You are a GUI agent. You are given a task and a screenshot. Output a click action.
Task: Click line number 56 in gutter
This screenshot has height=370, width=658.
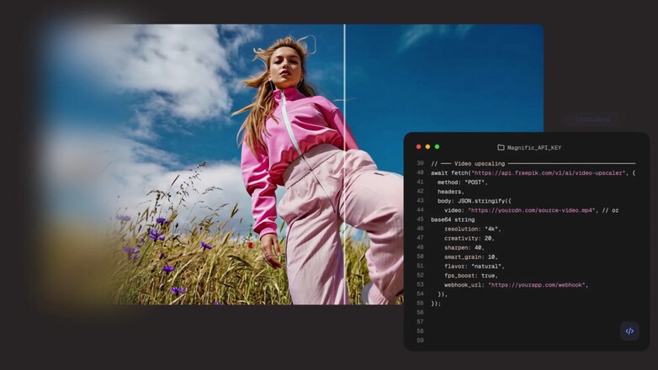[420, 313]
